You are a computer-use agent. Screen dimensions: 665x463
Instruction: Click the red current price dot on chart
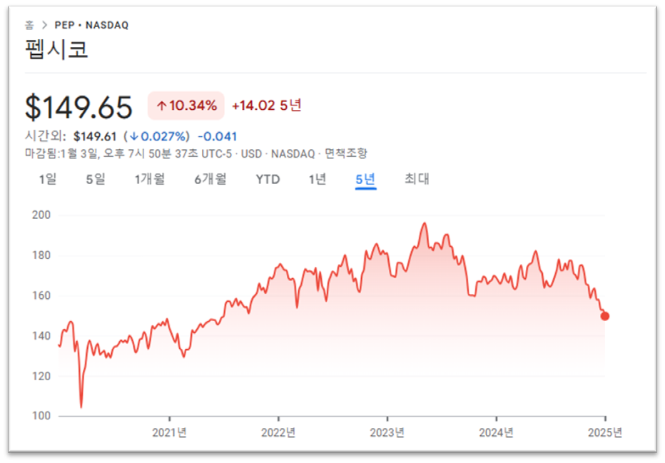click(x=605, y=316)
